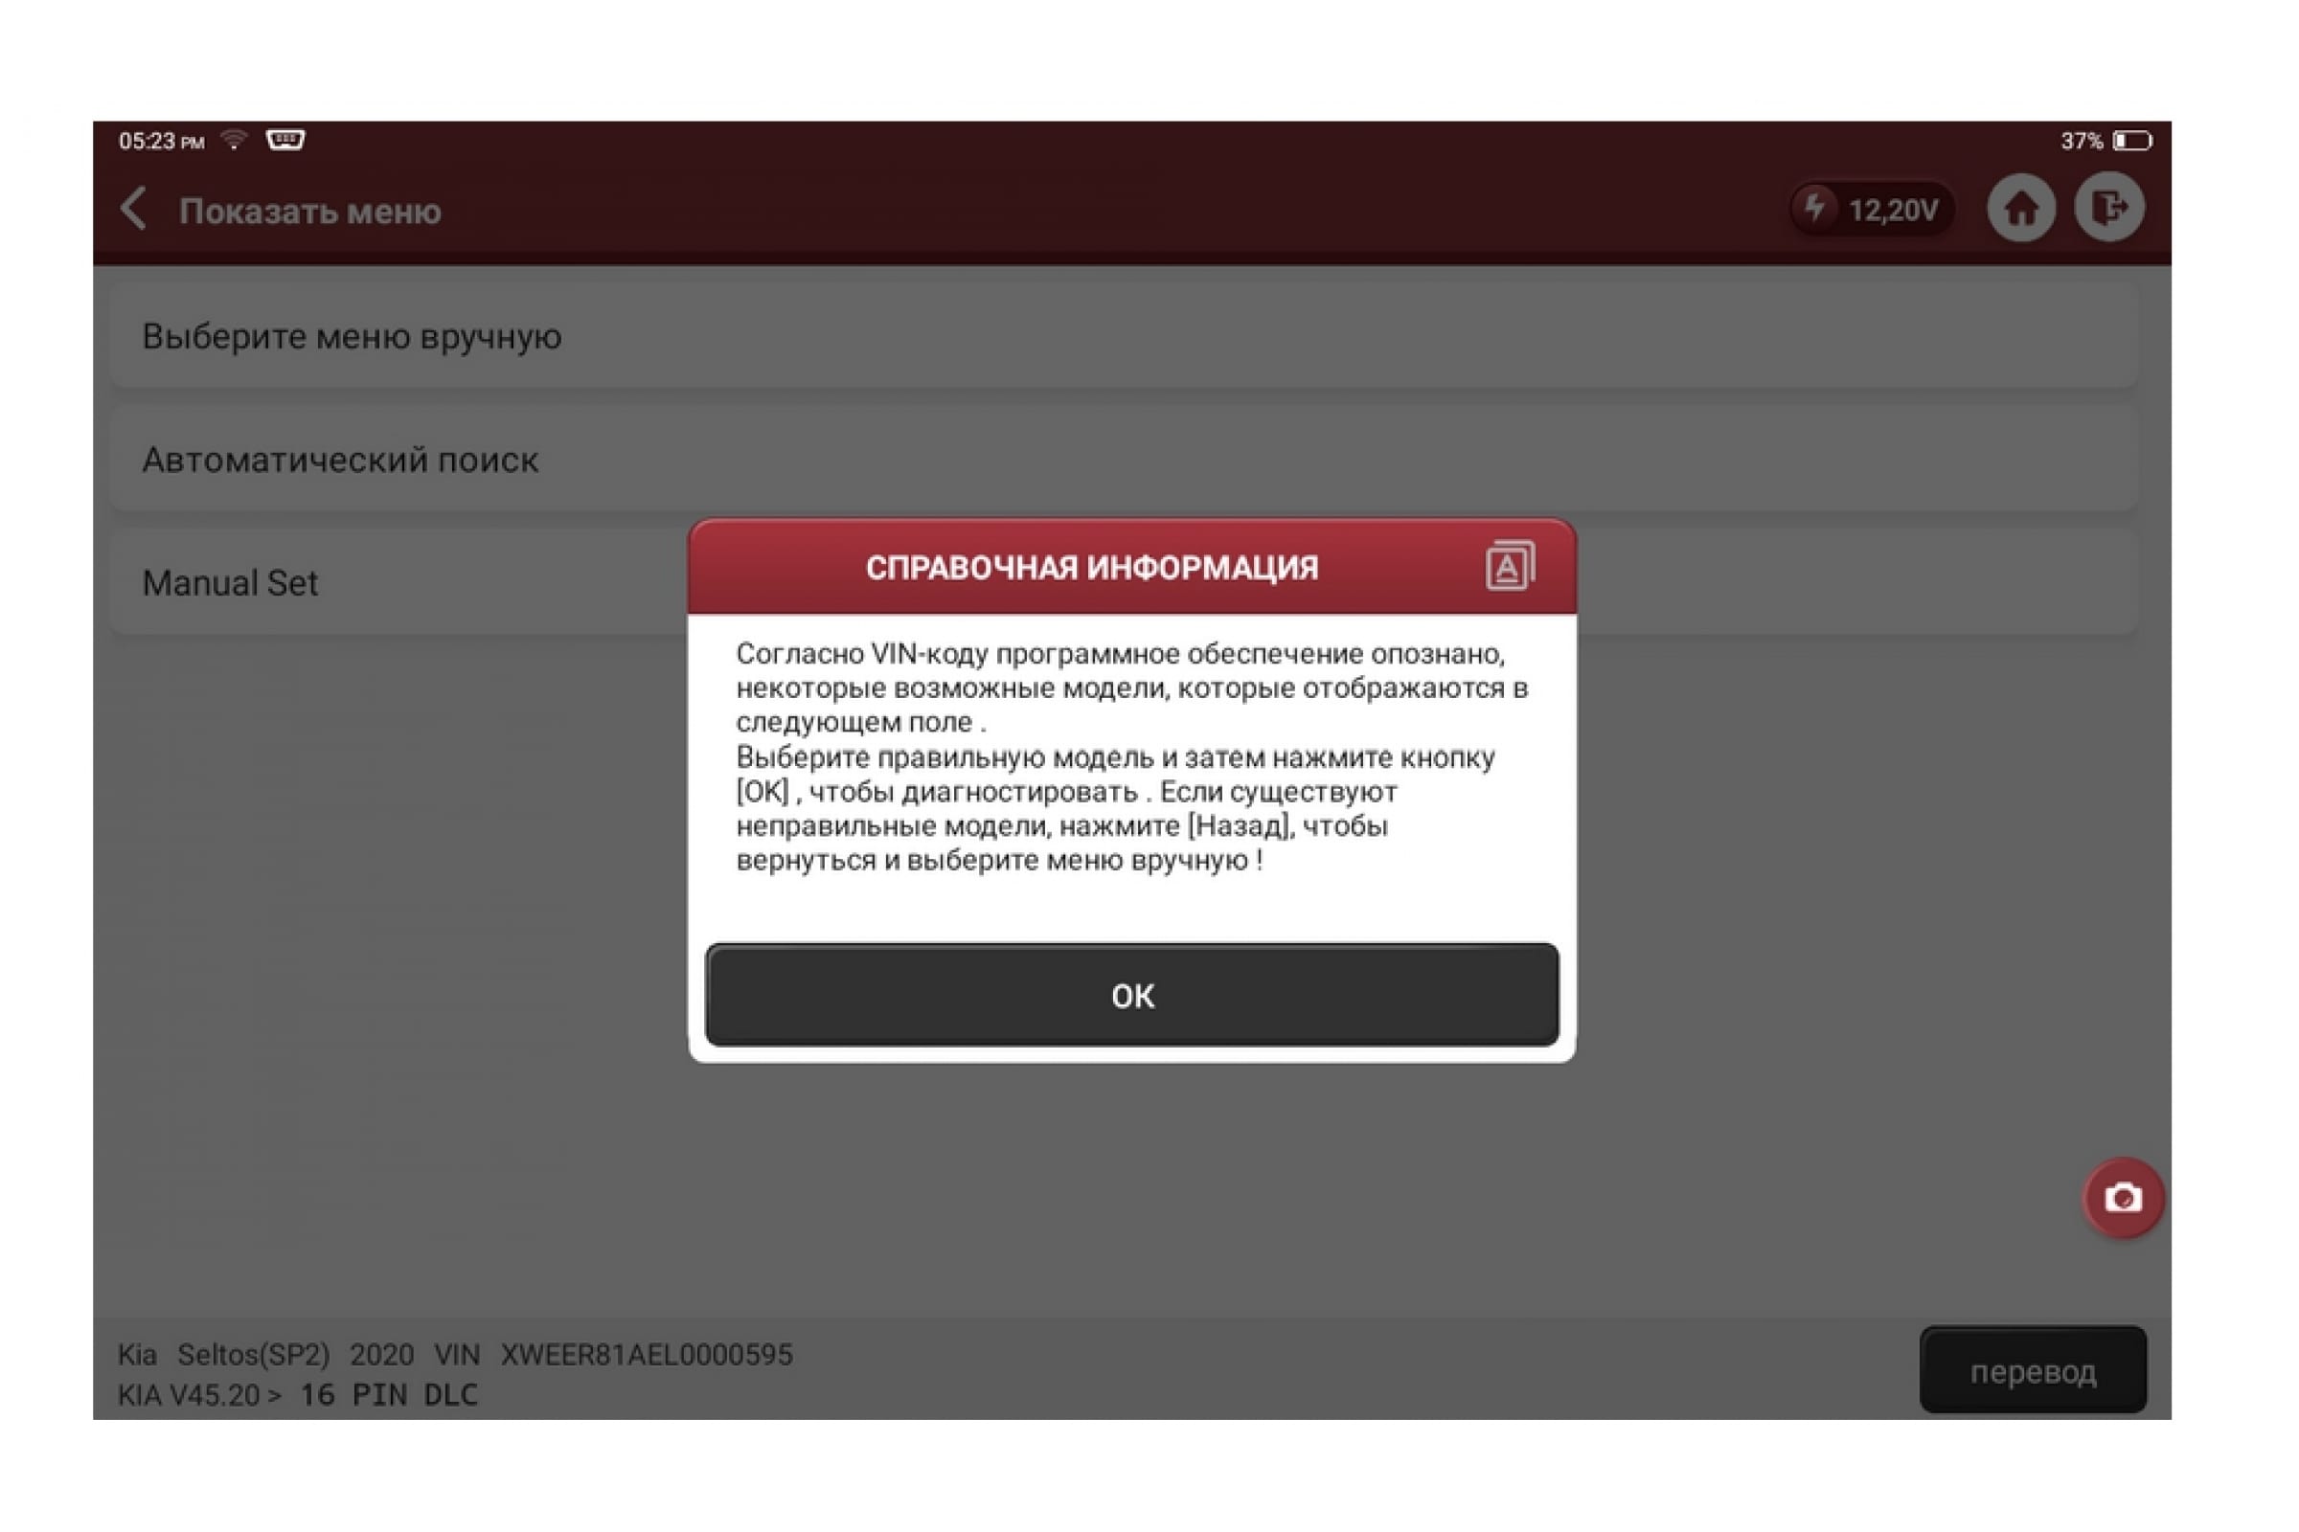Tap the KIA V45.20 version text
This screenshot has height=1532, width=2299.
point(190,1394)
